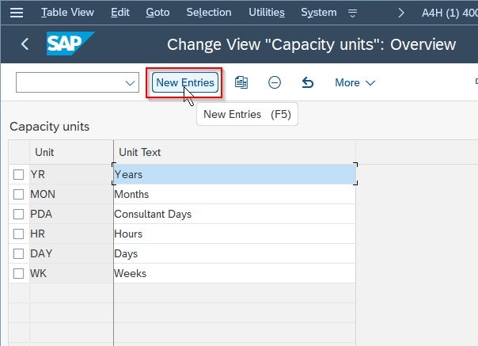Open the menu bar overflow lines icon
The height and width of the screenshot is (346, 478).
tap(352, 13)
